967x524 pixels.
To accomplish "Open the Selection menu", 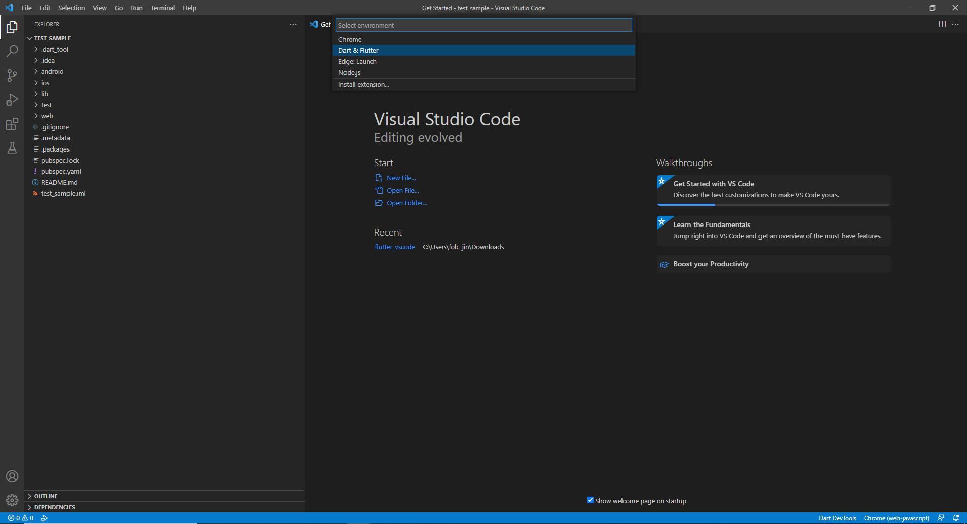I will [72, 8].
